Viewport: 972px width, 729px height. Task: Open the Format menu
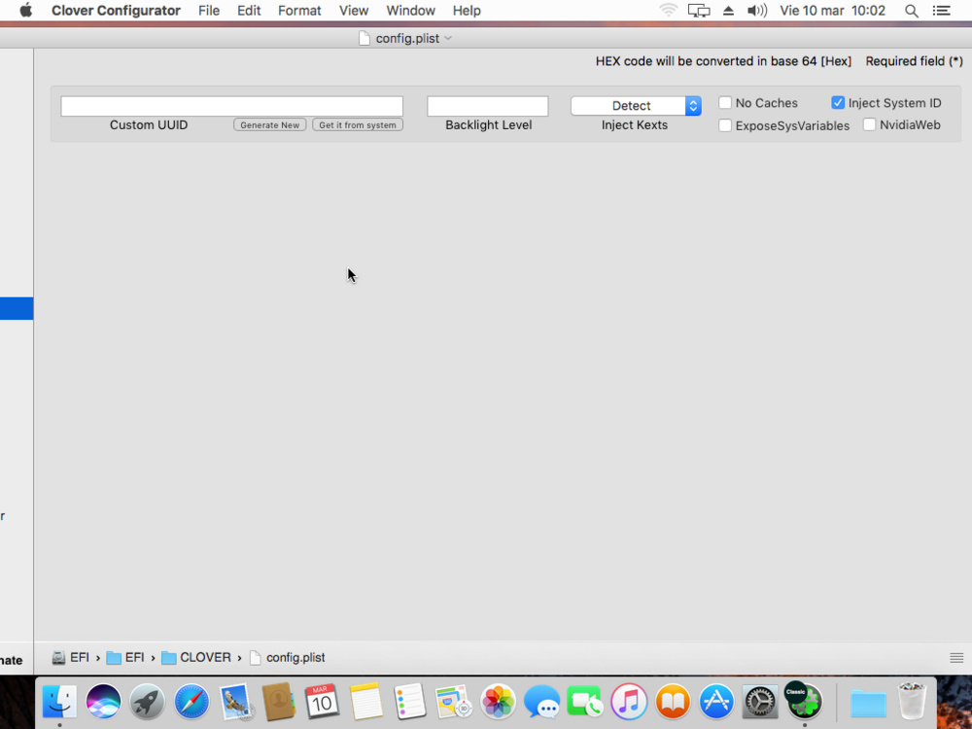tap(299, 11)
